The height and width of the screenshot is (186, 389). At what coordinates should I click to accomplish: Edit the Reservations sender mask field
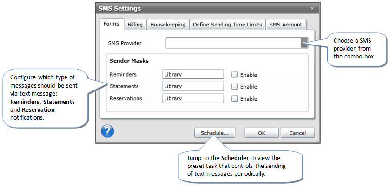[x=193, y=98]
